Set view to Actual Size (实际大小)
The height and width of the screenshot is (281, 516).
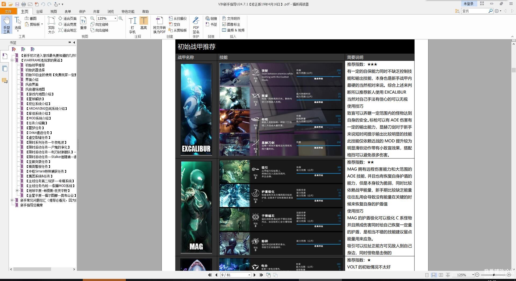[x=51, y=25]
